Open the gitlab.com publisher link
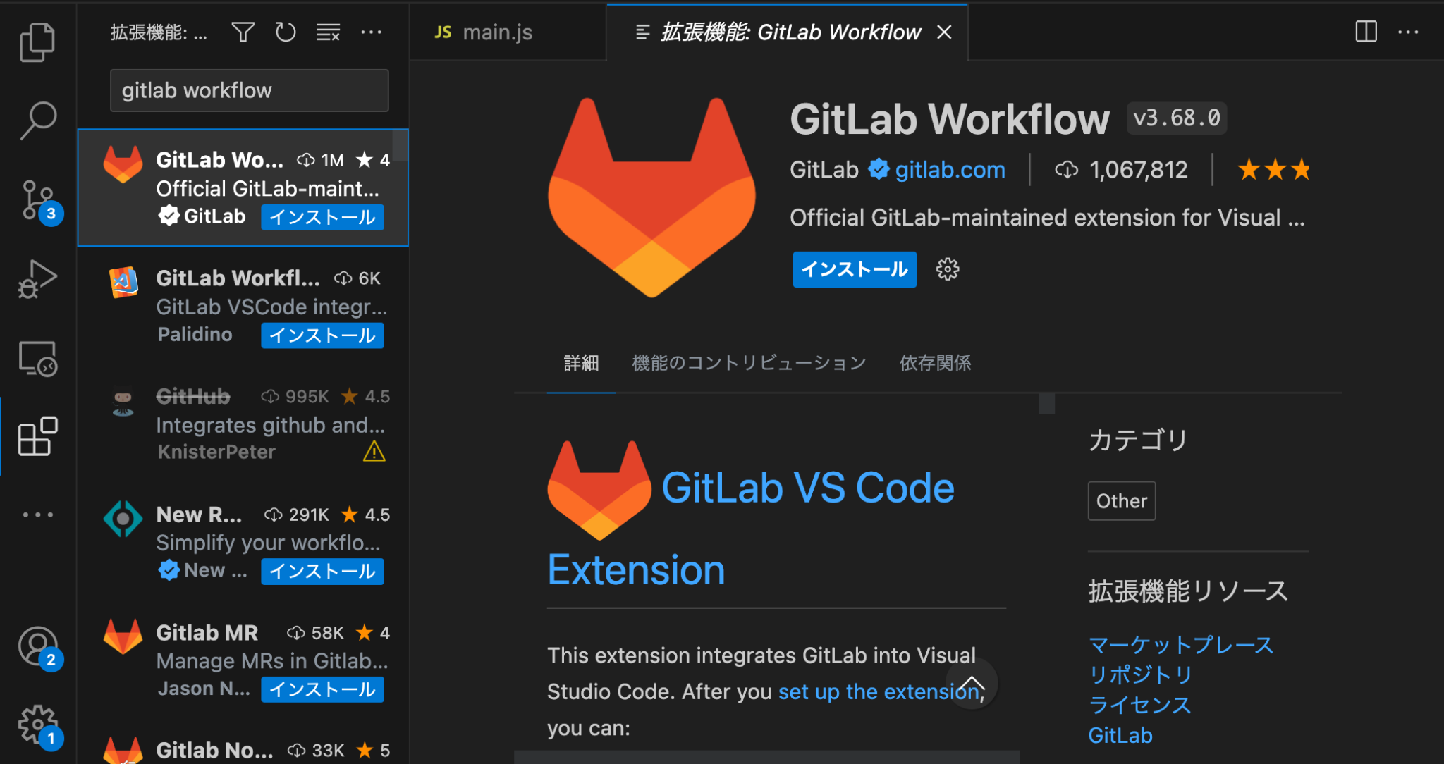1444x764 pixels. tap(950, 170)
